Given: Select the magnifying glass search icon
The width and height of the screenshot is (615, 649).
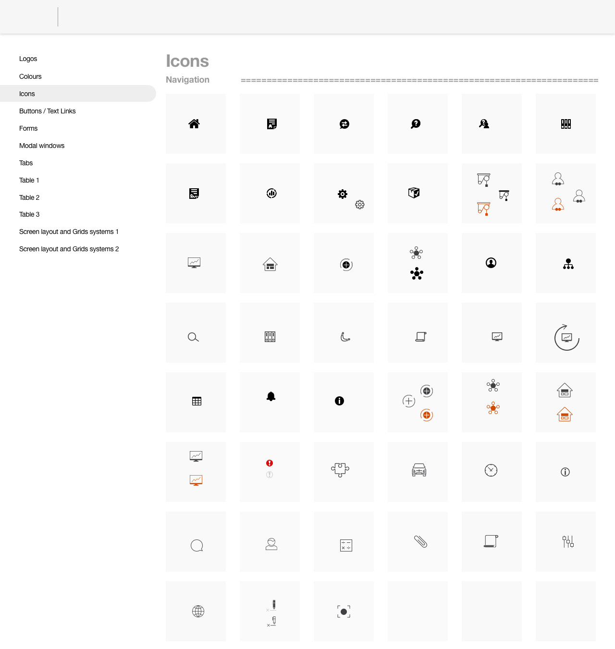Looking at the screenshot, I should 193,337.
